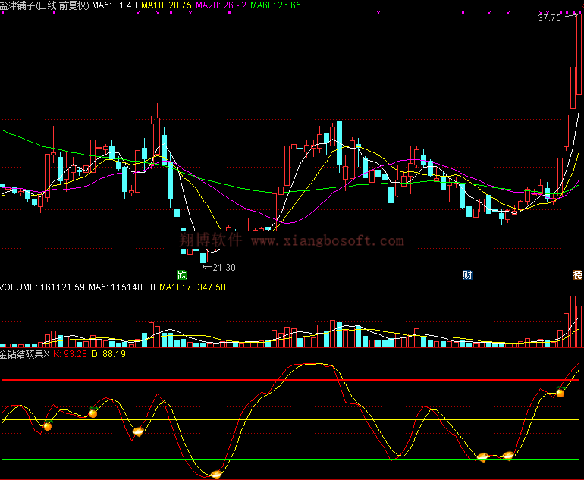Click the 金钻结硕果X indicator name
The height and width of the screenshot is (480, 584).
click(x=24, y=354)
